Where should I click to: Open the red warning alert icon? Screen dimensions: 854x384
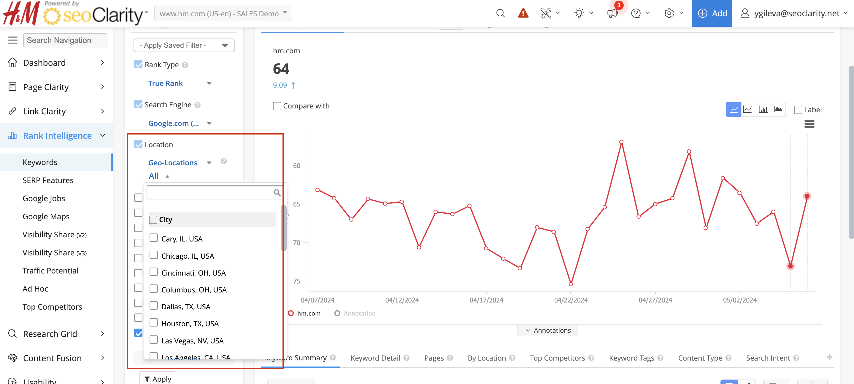pos(523,13)
